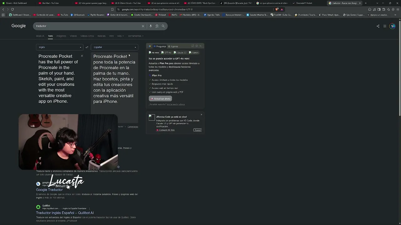Viewport: 401px width, 225px height.
Task: Open the bookmarks apps grid
Action: pyautogui.click(x=3, y=15)
